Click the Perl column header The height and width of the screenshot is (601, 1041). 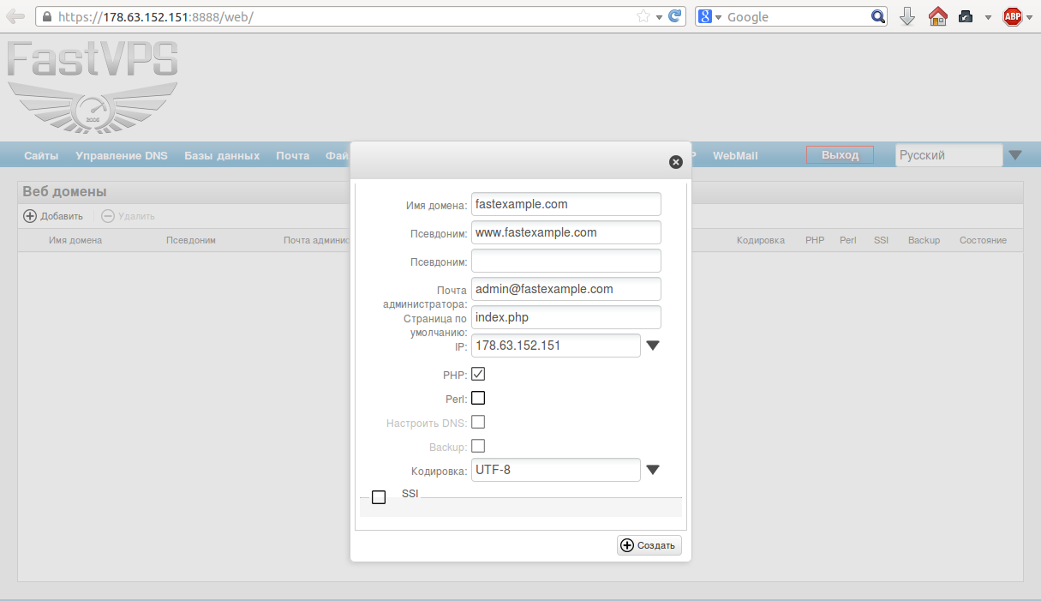(x=848, y=240)
